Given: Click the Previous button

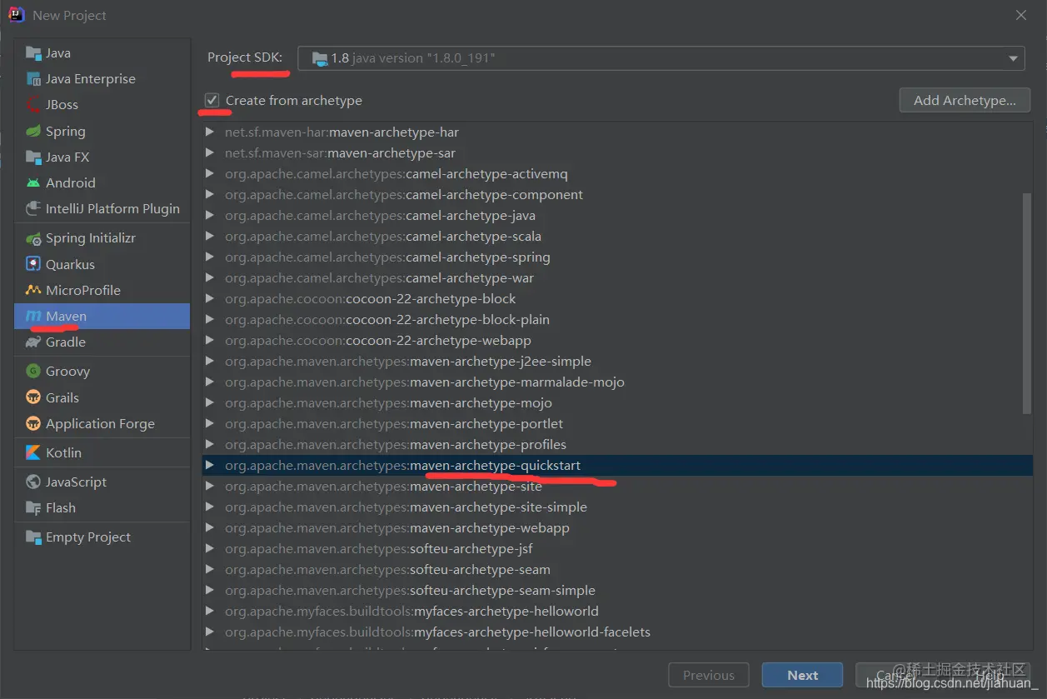Looking at the screenshot, I should pos(709,675).
